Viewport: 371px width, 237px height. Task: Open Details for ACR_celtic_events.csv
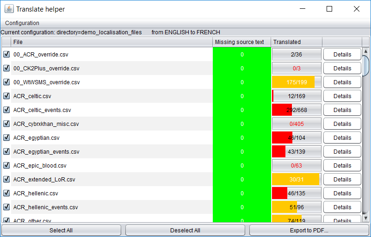342,110
